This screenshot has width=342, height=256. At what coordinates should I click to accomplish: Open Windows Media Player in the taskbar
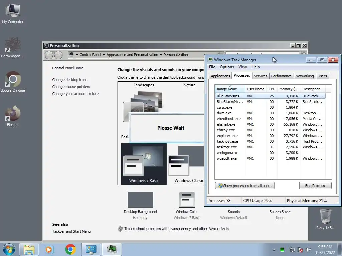[49, 249]
